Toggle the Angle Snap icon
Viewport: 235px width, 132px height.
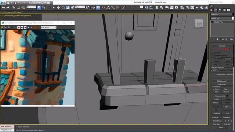(x=108, y=7)
